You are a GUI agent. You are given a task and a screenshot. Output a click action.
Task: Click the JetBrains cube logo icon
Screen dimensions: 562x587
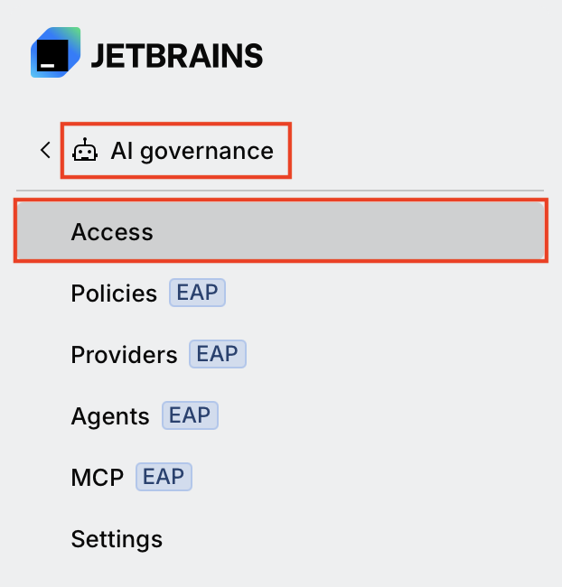[55, 52]
